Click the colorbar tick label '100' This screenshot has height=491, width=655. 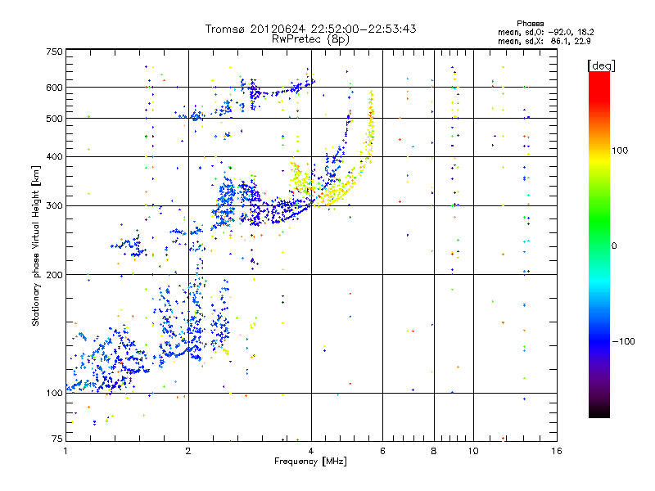click(x=620, y=151)
